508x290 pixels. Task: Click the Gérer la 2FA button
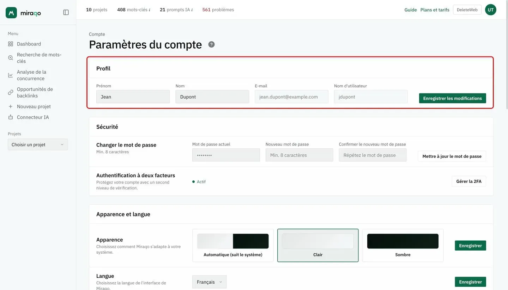pyautogui.click(x=469, y=181)
